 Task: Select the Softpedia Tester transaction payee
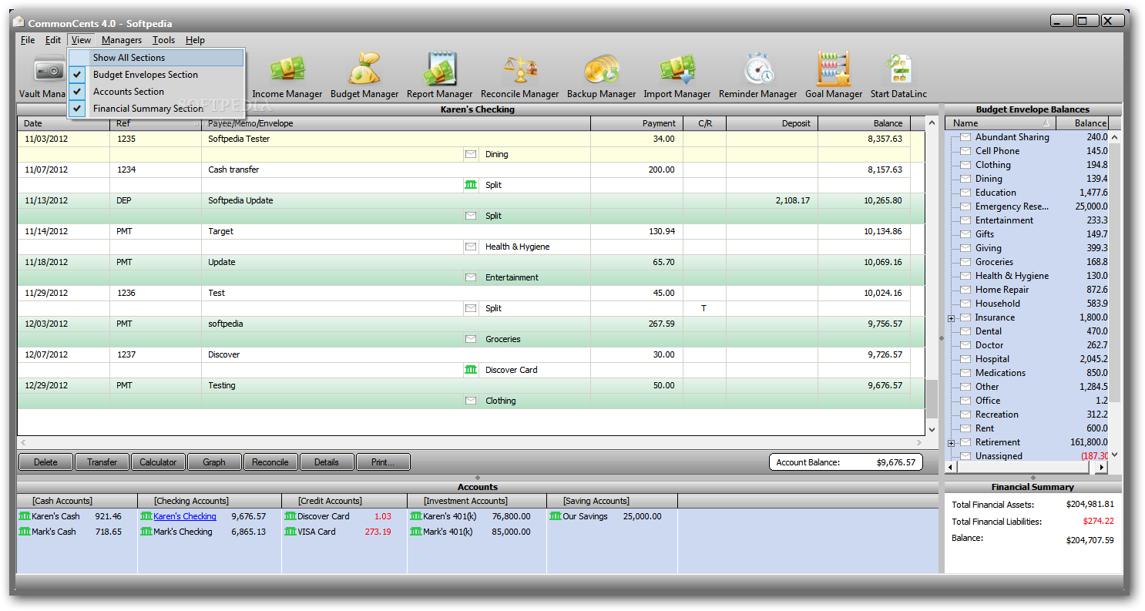click(239, 139)
